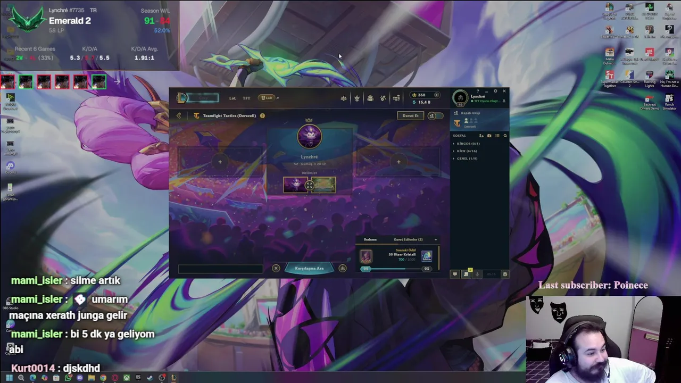Open missions icon with notification badge
Viewport: 681px width, 383px height.
tap(466, 273)
